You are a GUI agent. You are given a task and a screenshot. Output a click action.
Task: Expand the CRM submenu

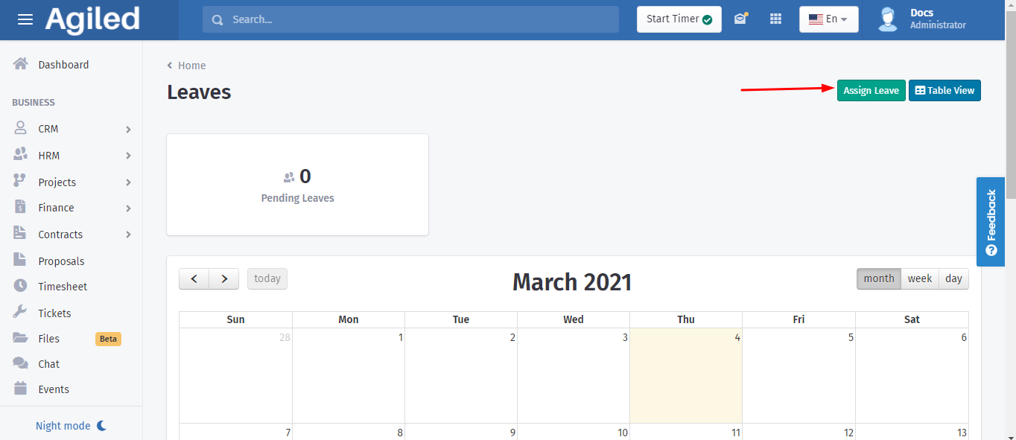[x=128, y=129]
